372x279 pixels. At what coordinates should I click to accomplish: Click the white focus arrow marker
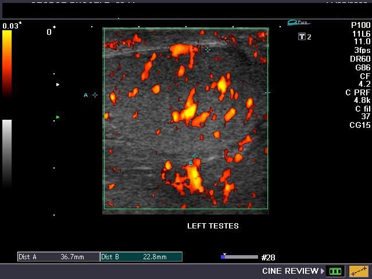(x=58, y=85)
